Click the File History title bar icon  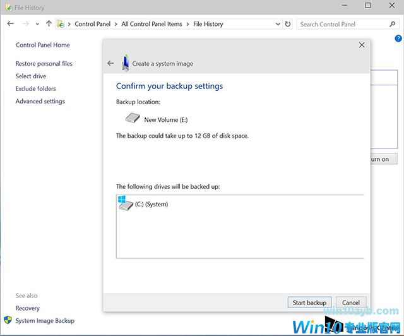tap(9, 7)
